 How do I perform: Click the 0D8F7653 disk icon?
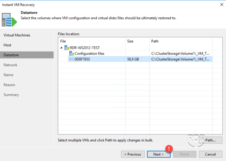(x=71, y=59)
